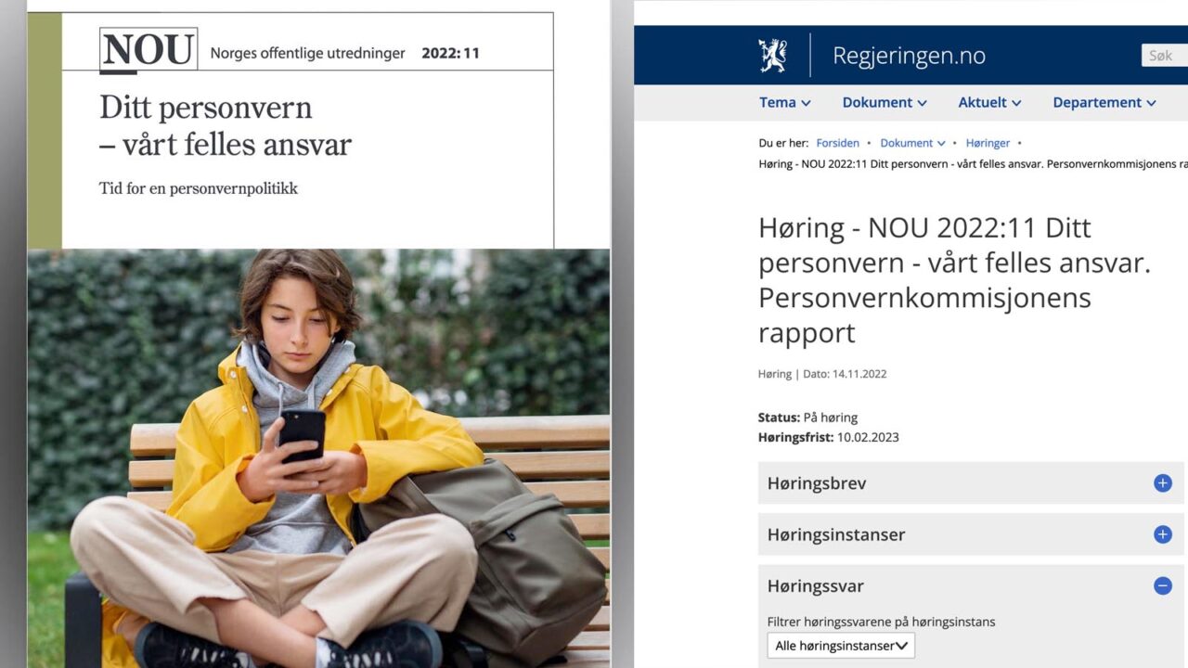Viewport: 1188px width, 668px height.
Task: Open the Dokument breadcrumb dropdown
Action: click(912, 143)
